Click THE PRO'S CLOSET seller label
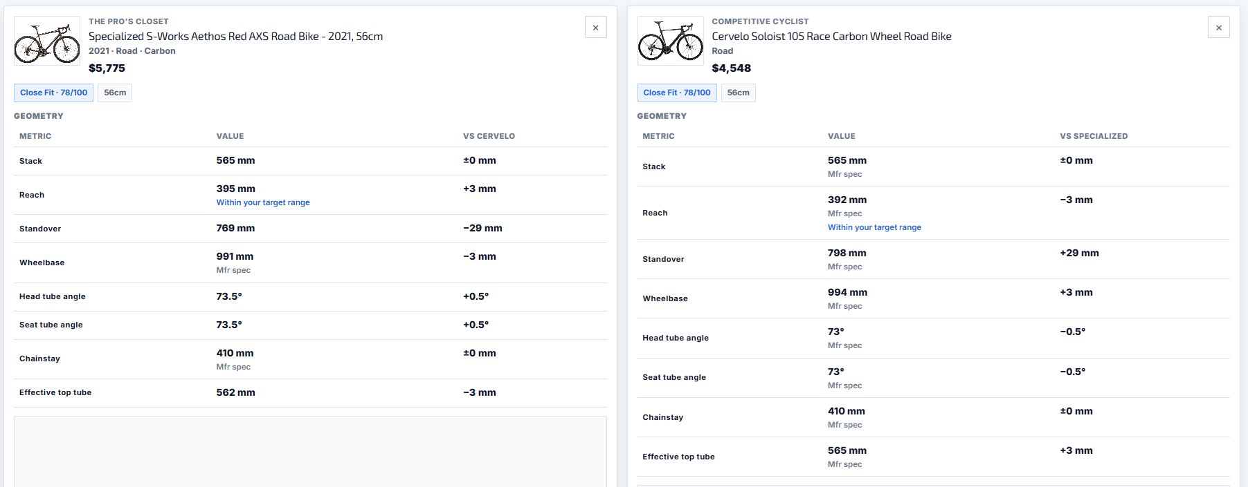This screenshot has width=1248, height=487. tap(129, 21)
